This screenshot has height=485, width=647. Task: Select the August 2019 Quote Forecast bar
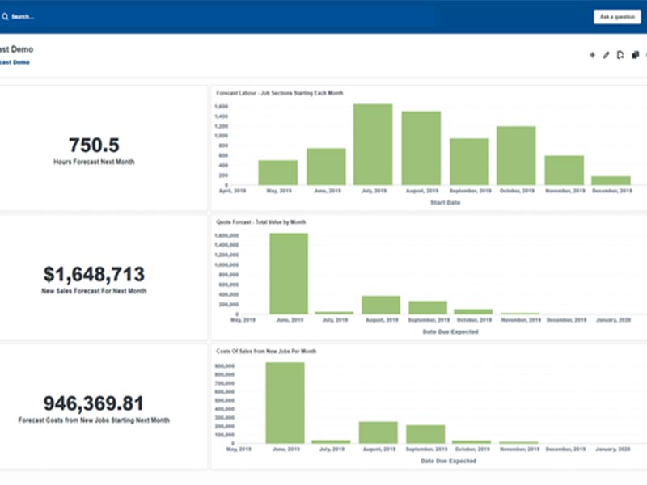click(x=381, y=305)
